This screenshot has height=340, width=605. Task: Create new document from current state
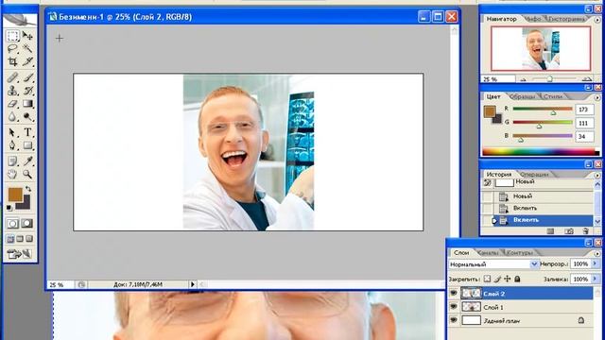coord(550,230)
